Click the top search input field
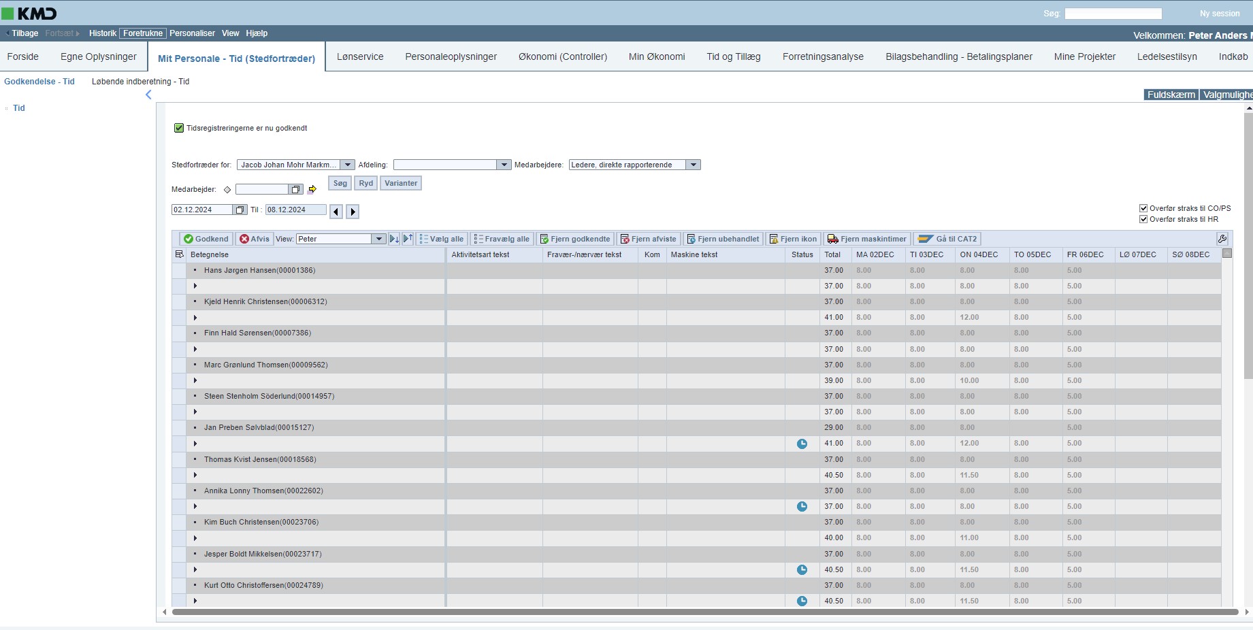The height and width of the screenshot is (630, 1253). tap(1113, 14)
